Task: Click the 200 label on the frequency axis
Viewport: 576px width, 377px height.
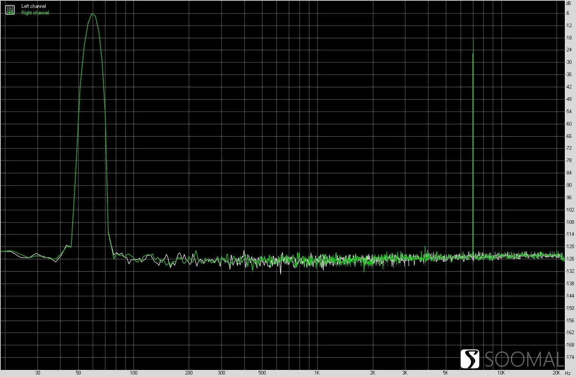Action: [x=189, y=373]
